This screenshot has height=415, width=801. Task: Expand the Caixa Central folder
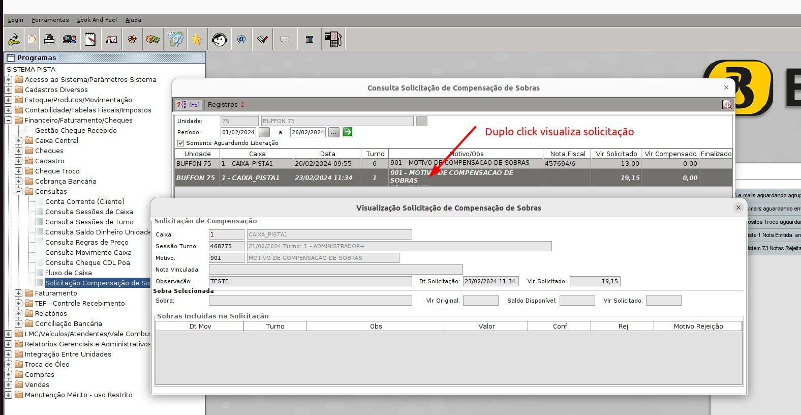click(x=19, y=141)
